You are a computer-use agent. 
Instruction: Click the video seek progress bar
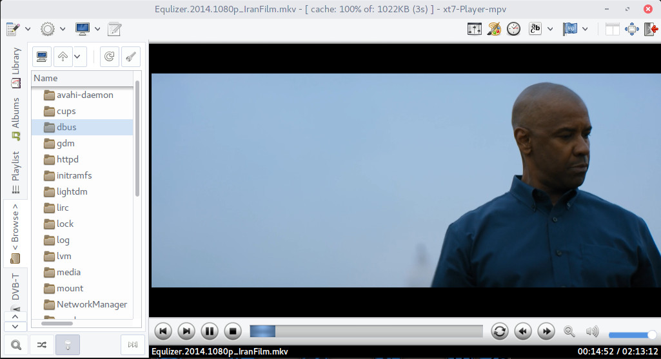pos(366,331)
